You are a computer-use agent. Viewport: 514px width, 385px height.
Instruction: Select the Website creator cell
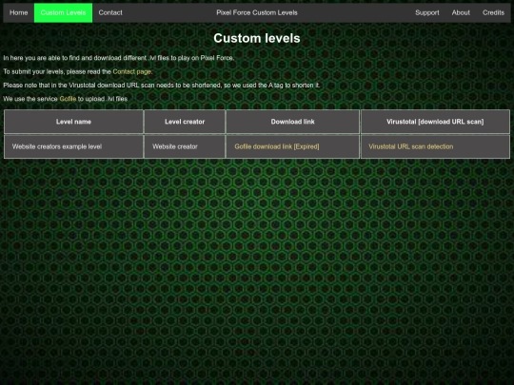(x=185, y=146)
